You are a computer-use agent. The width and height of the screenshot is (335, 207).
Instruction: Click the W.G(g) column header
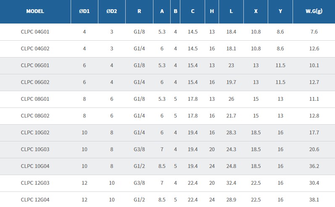tap(314, 11)
